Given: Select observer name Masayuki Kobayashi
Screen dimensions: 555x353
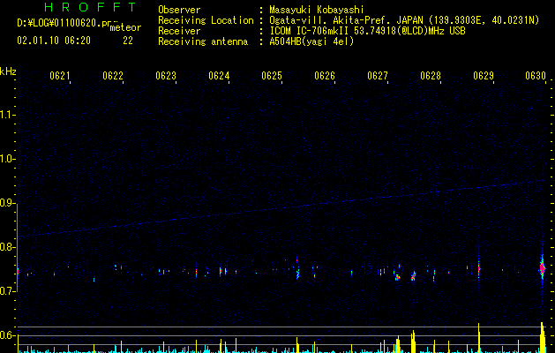Looking at the screenshot, I should [316, 10].
